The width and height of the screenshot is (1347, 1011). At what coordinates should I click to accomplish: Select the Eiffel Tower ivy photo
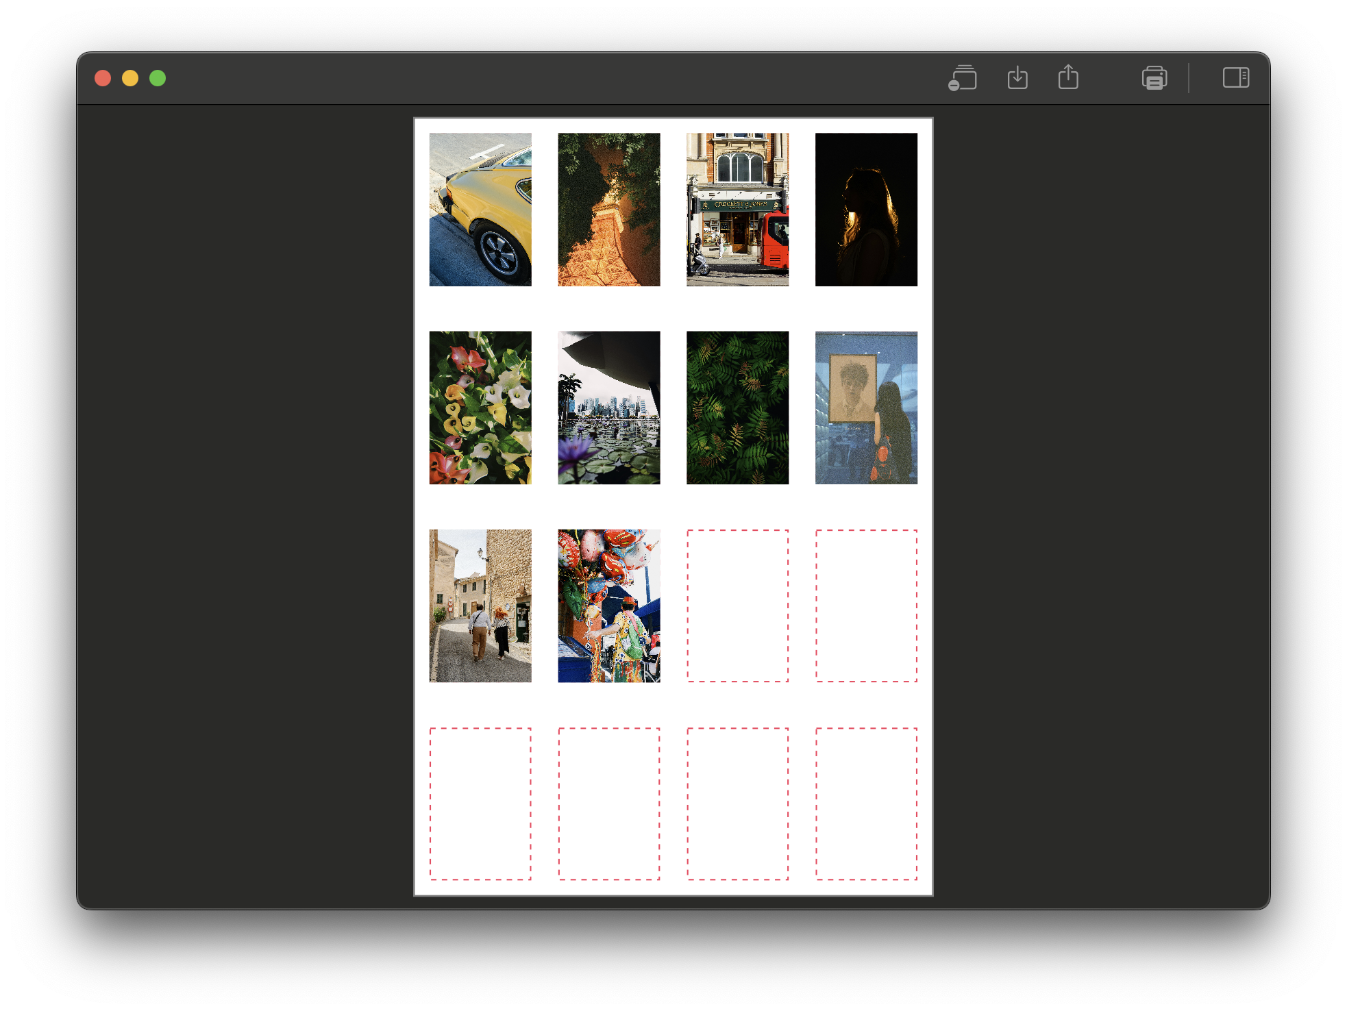[x=609, y=210]
